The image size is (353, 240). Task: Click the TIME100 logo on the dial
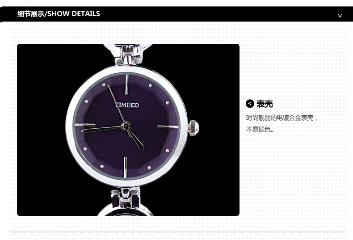(127, 105)
